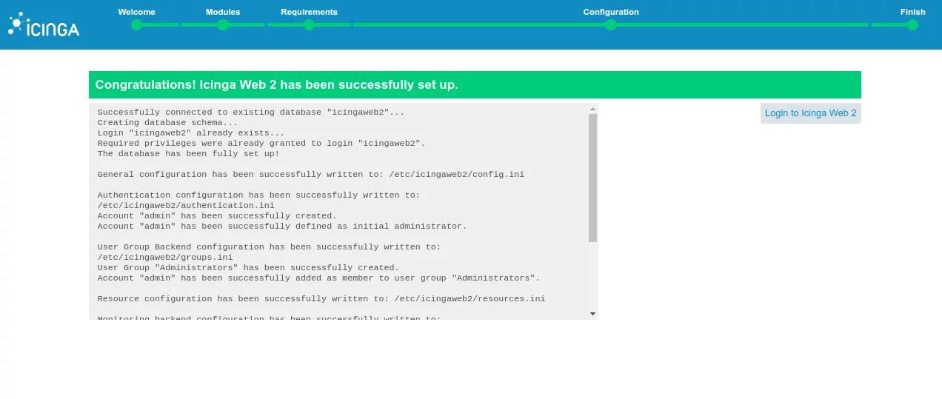
Task: Click the 'added as member to user group' line
Action: (x=318, y=278)
